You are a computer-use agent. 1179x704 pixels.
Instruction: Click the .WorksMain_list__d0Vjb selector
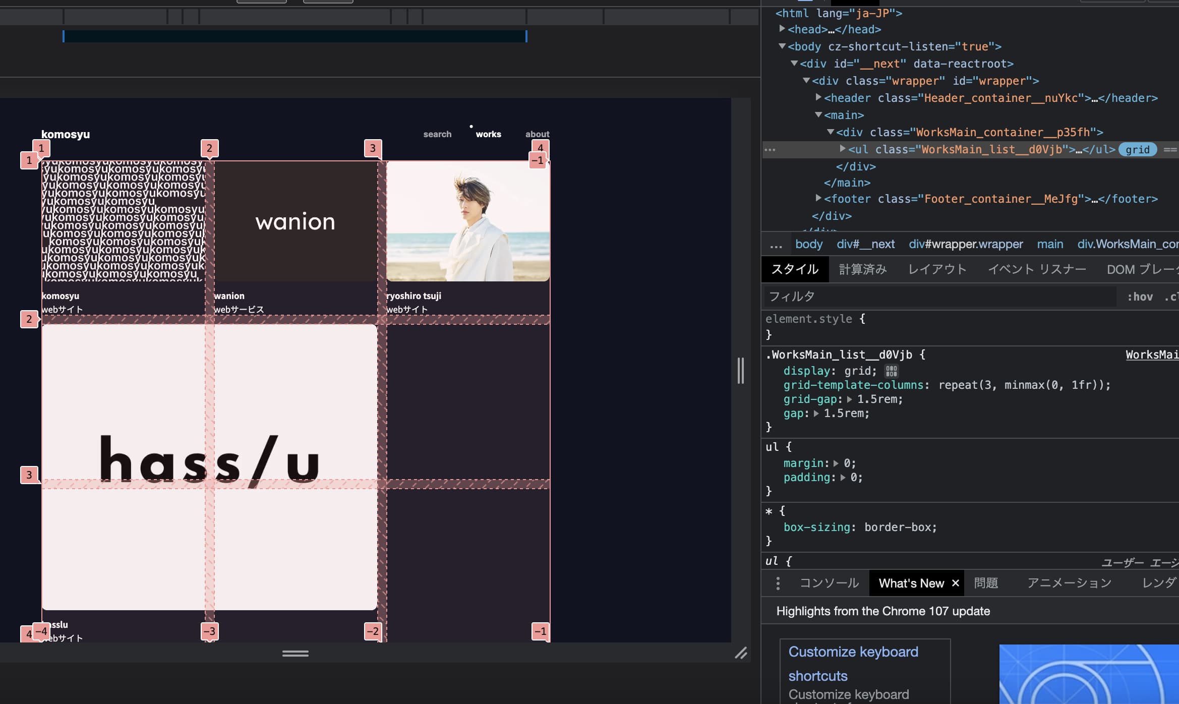click(839, 355)
